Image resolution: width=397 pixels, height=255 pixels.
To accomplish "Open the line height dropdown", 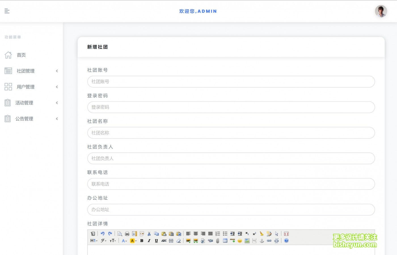I will pyautogui.click(x=171, y=241).
